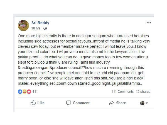Open Sri Reddy's profile name link
Viewport: 167px width, 125px height.
point(40,23)
